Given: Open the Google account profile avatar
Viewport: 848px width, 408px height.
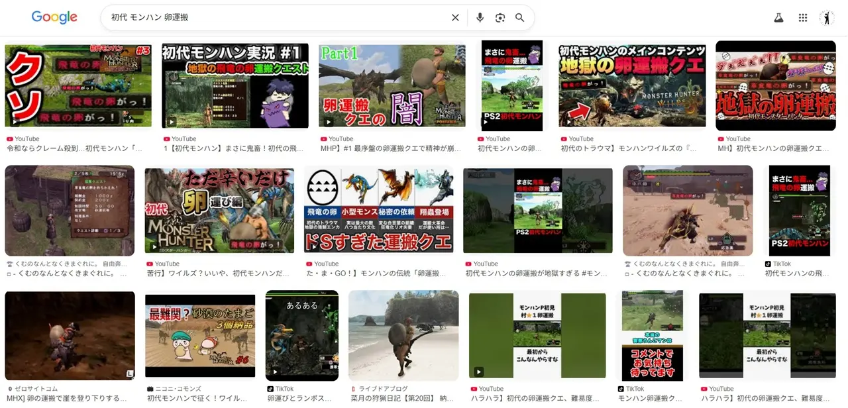Looking at the screenshot, I should pyautogui.click(x=827, y=18).
